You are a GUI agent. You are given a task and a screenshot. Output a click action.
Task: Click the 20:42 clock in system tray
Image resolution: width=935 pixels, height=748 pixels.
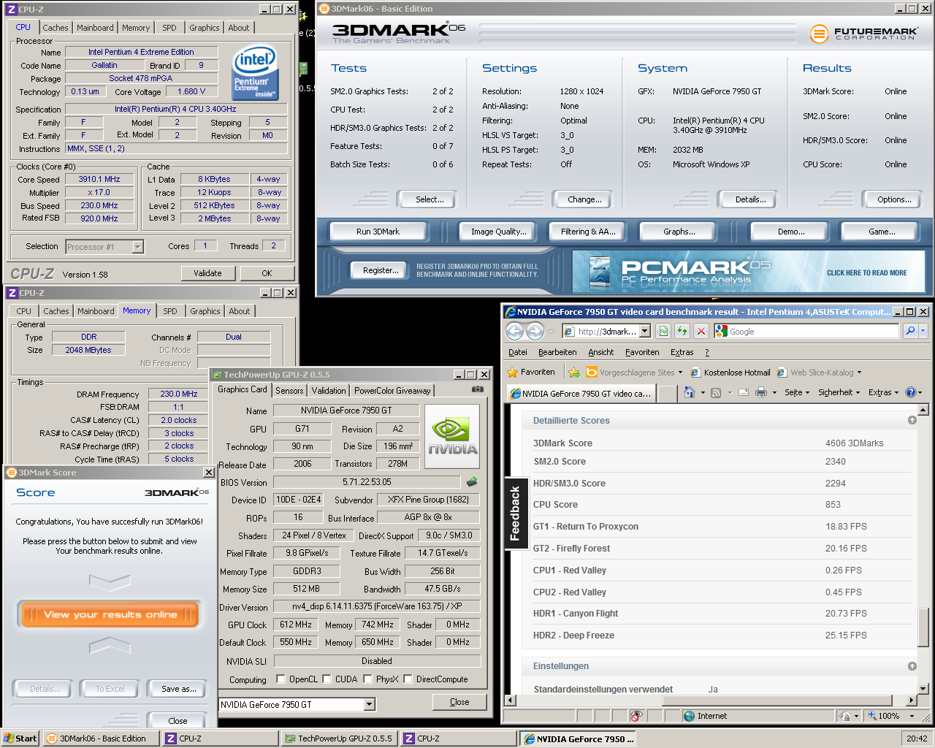click(917, 739)
